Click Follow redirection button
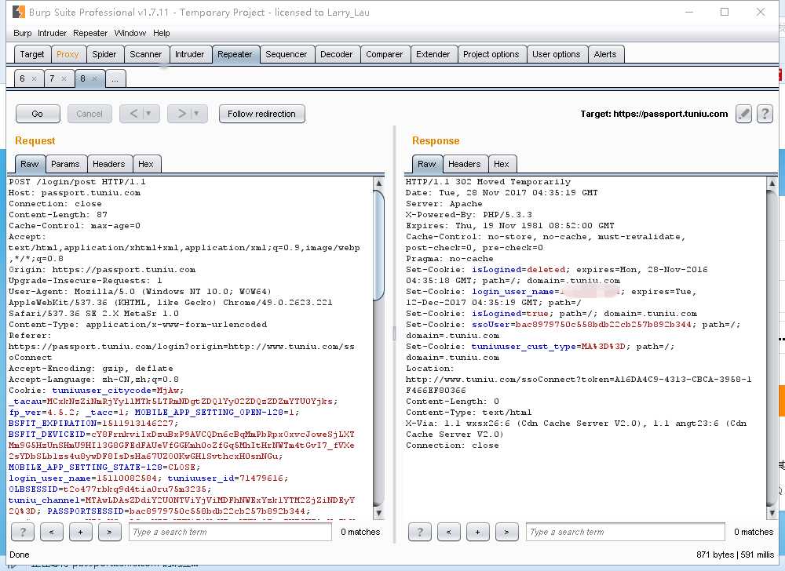Screen dimensions: 785x571 [x=262, y=114]
